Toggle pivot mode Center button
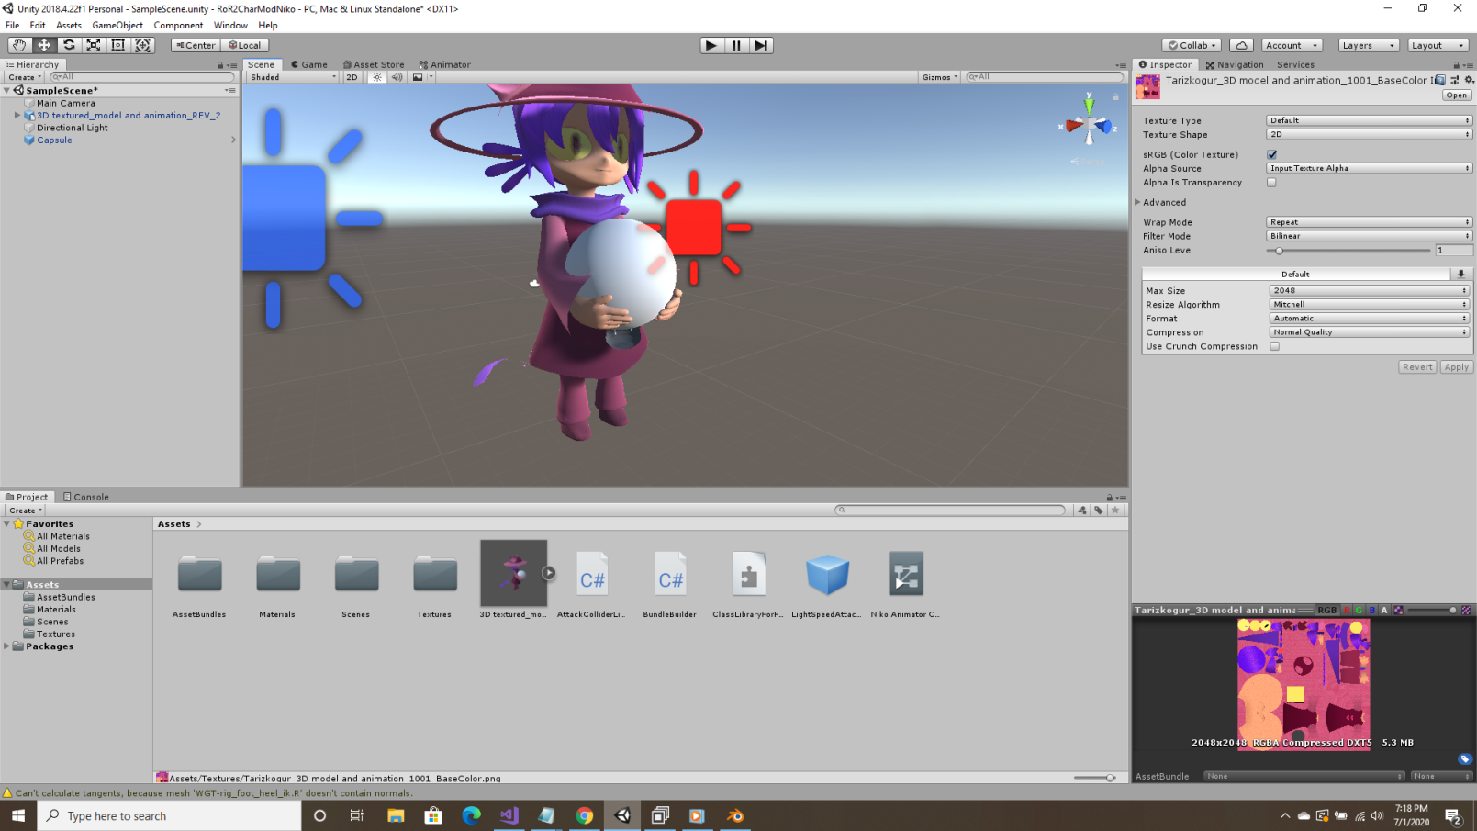 pos(196,45)
